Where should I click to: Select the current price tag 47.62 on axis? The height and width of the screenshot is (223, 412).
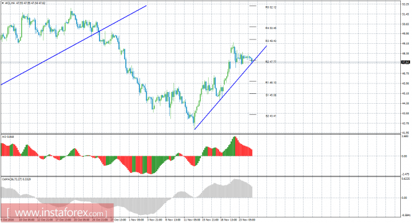(405, 62)
